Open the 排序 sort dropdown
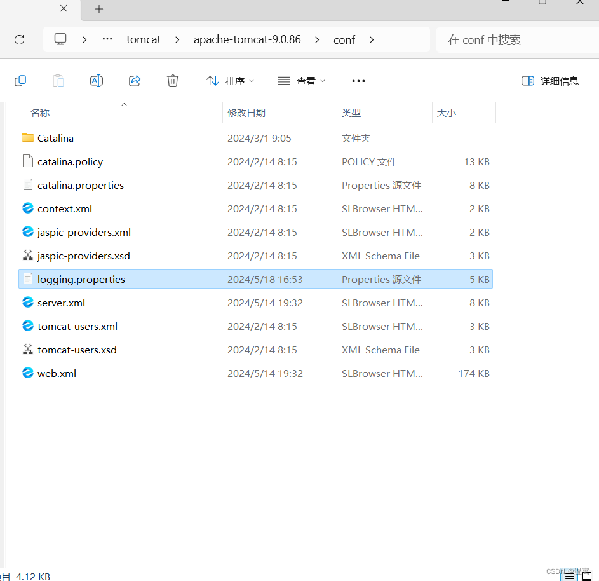 (x=230, y=81)
